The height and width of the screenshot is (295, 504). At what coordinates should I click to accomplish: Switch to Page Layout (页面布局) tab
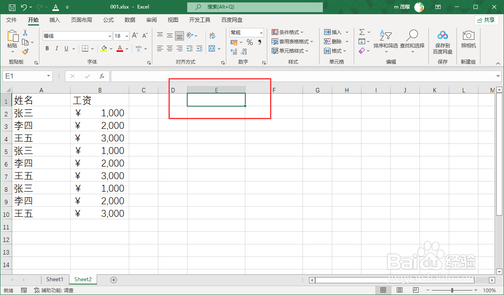click(81, 20)
